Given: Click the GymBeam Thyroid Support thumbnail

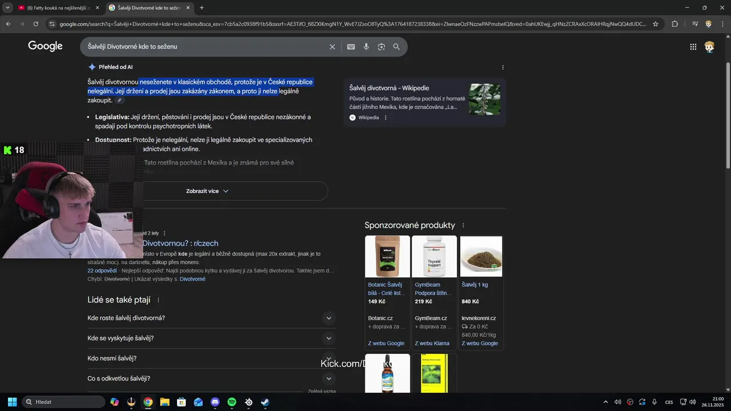Looking at the screenshot, I should 434,256.
